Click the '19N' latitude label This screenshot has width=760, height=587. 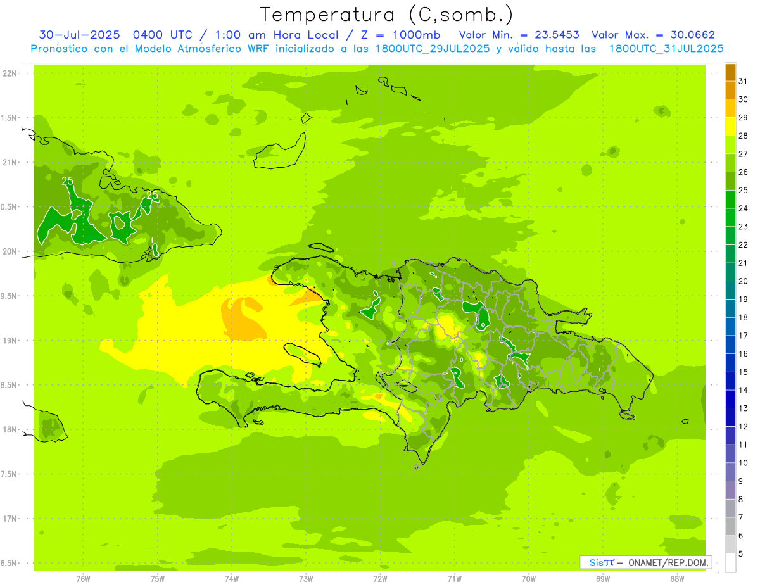[x=9, y=341]
